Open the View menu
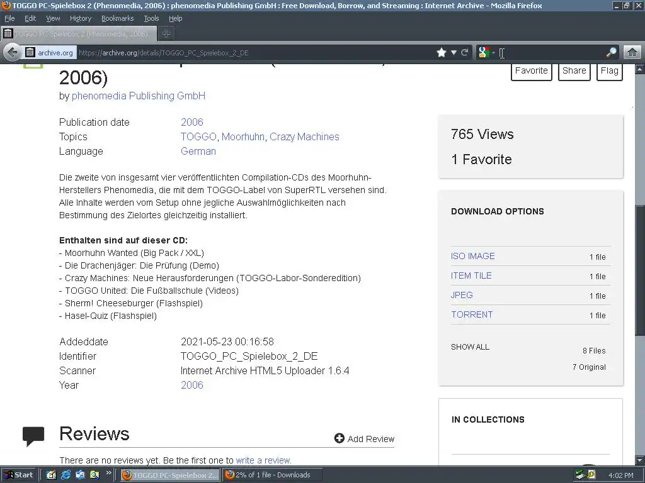 coord(53,18)
